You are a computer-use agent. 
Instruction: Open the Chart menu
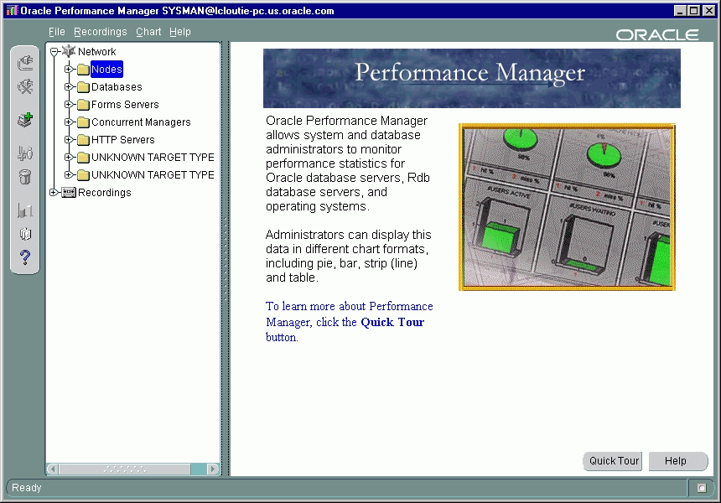148,31
